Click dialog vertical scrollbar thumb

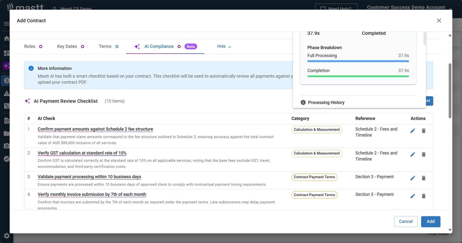450,91
